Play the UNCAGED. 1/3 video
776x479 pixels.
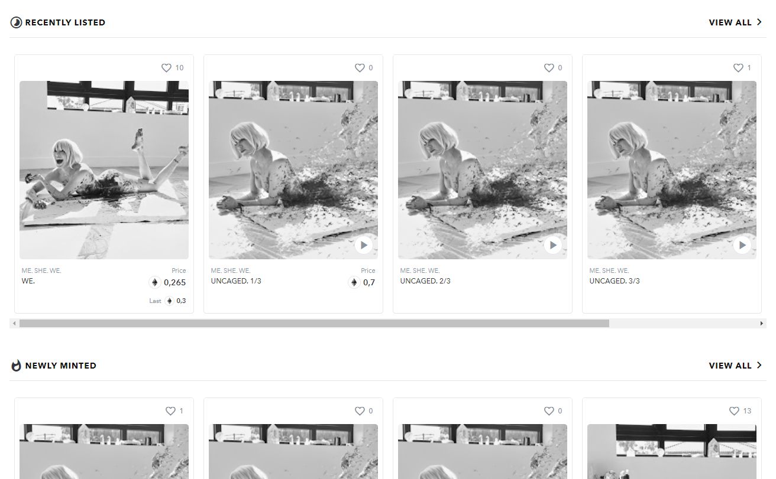click(364, 245)
